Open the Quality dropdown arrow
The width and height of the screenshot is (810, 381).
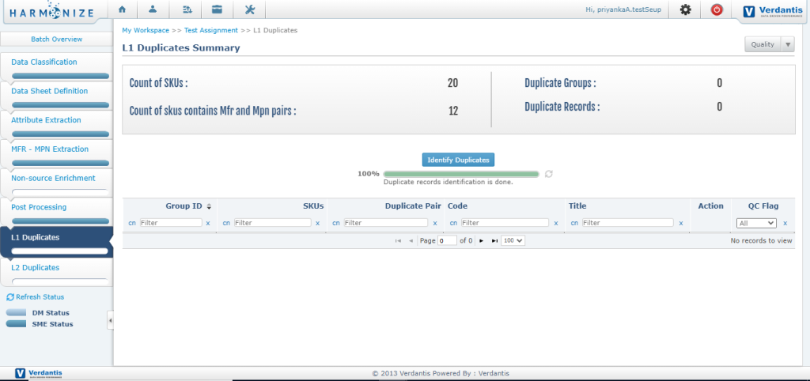[788, 44]
